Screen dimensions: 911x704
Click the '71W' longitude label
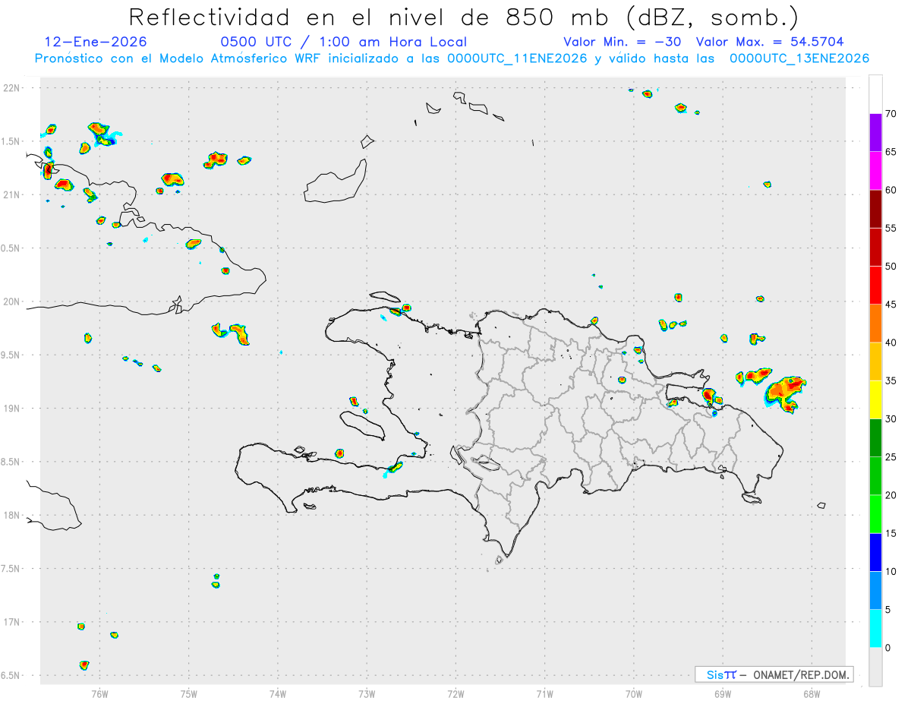(x=544, y=693)
